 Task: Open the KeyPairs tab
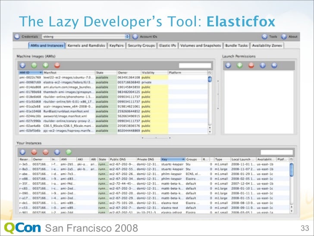116,45
